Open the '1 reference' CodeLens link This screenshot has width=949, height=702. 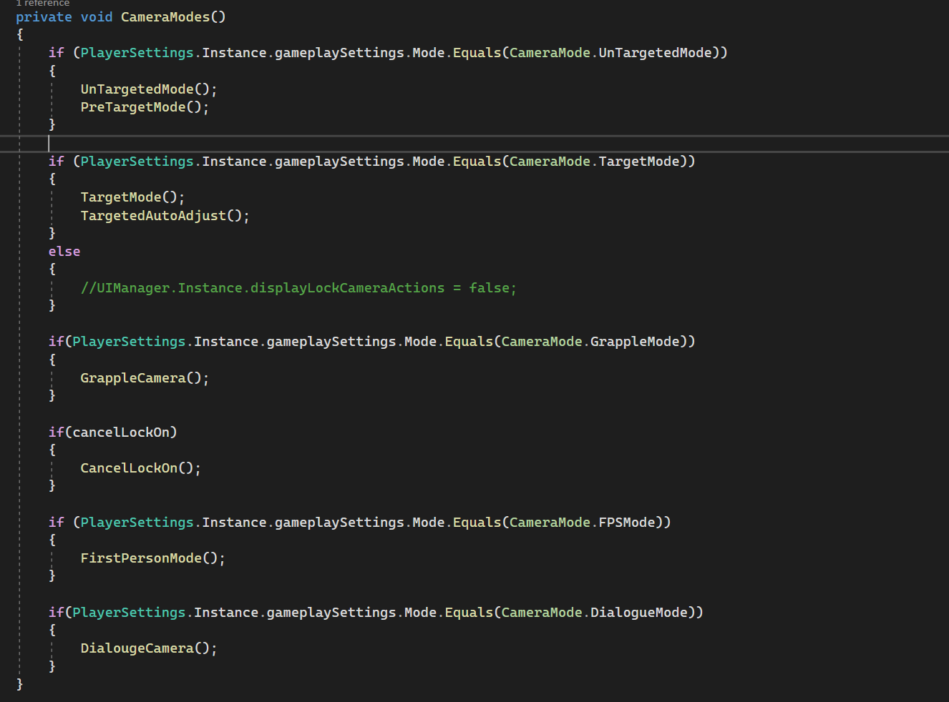43,3
